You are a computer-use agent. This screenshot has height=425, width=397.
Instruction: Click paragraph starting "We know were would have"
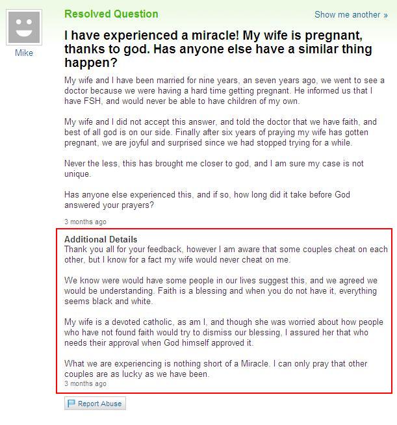[x=221, y=291]
